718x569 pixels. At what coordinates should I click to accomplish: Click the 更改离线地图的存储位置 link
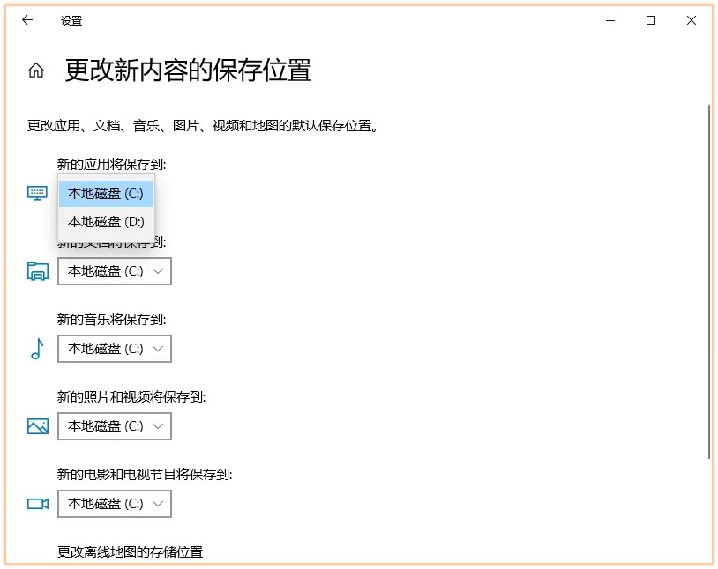(x=129, y=551)
